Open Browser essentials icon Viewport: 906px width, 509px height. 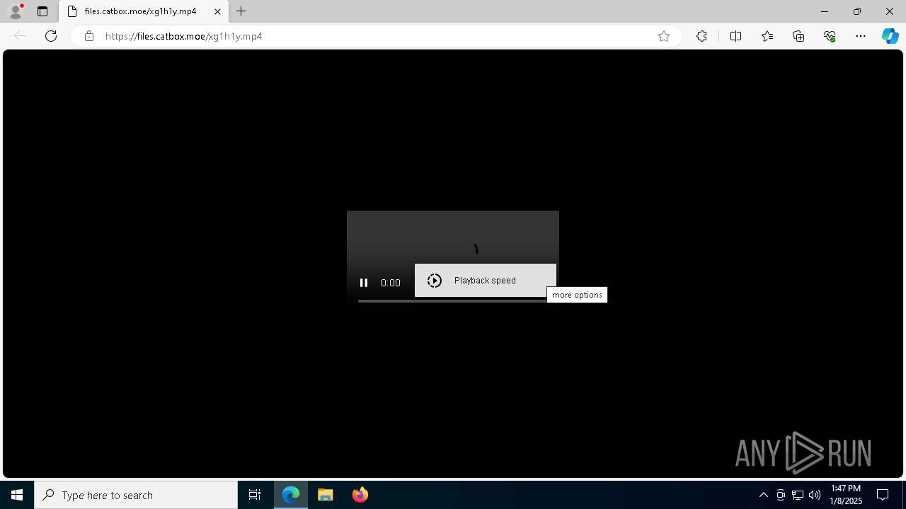[830, 36]
